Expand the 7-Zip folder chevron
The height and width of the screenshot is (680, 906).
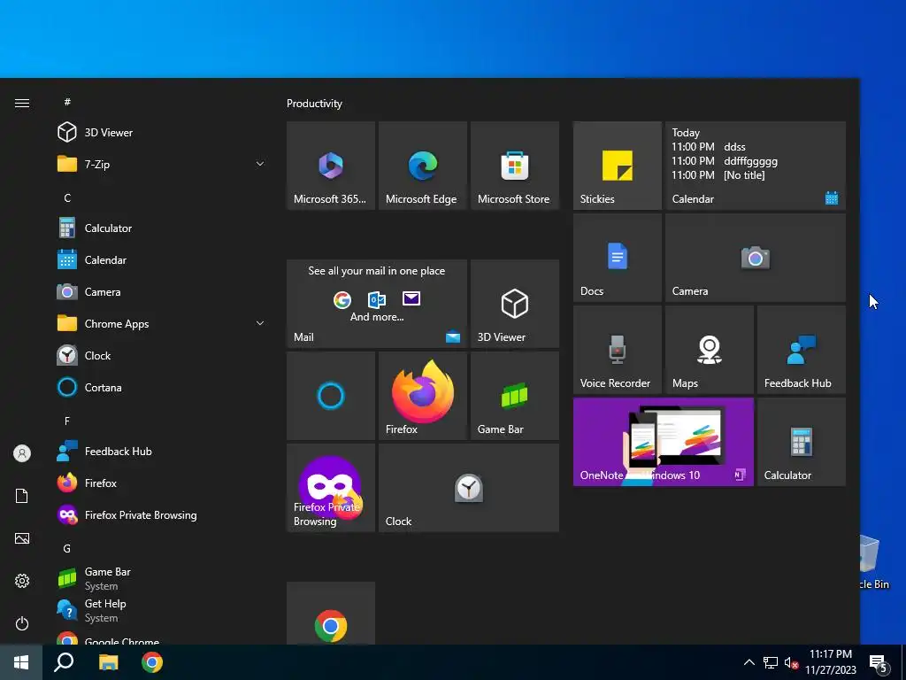click(x=260, y=164)
